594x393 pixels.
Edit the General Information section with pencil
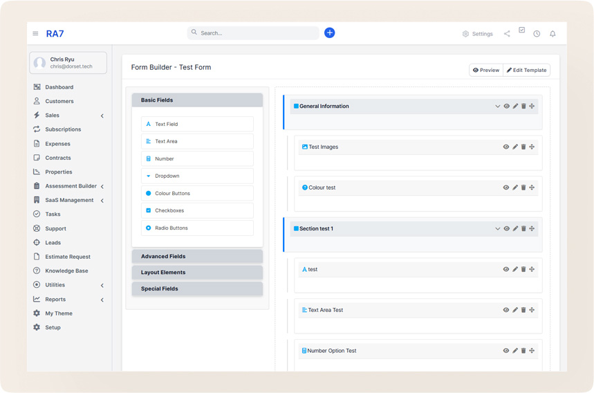point(515,106)
